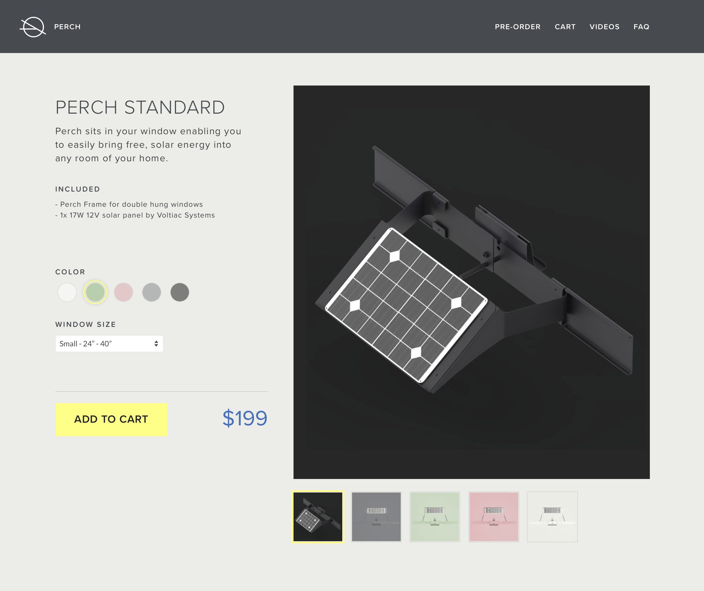Image resolution: width=704 pixels, height=591 pixels.
Task: Pick the light gray color swatch
Action: (x=152, y=292)
